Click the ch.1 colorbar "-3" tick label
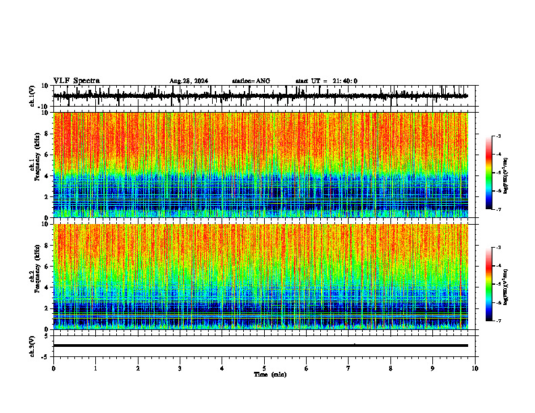 499,136
